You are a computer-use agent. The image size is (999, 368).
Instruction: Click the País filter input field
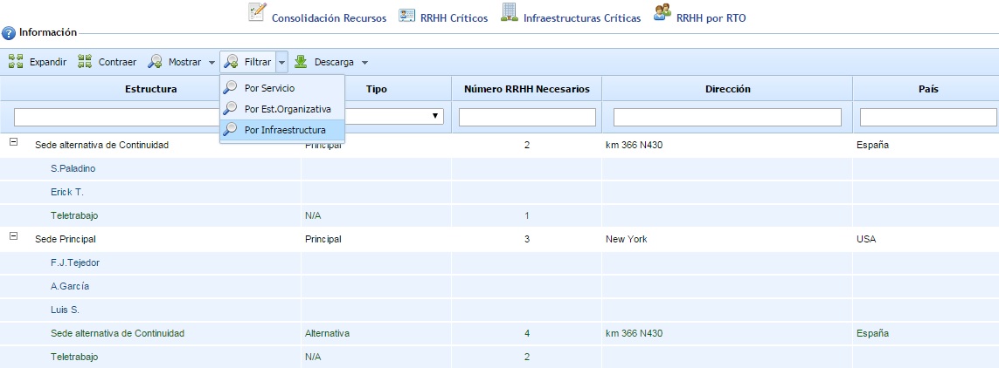click(927, 117)
